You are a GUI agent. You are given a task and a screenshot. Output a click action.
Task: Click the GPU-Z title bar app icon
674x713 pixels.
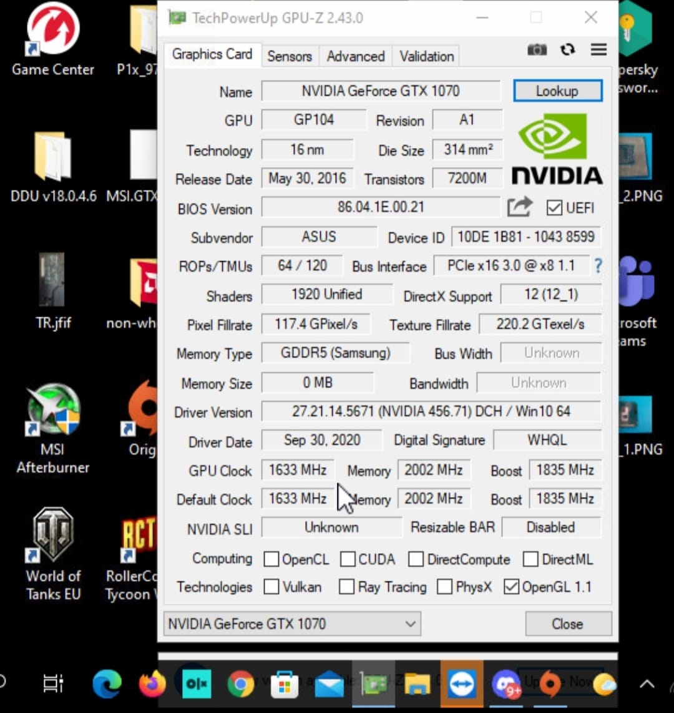(177, 17)
